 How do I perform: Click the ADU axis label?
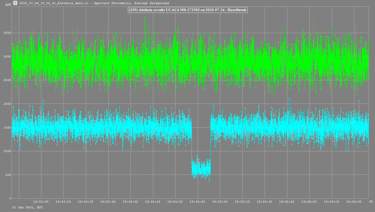click(x=8, y=5)
